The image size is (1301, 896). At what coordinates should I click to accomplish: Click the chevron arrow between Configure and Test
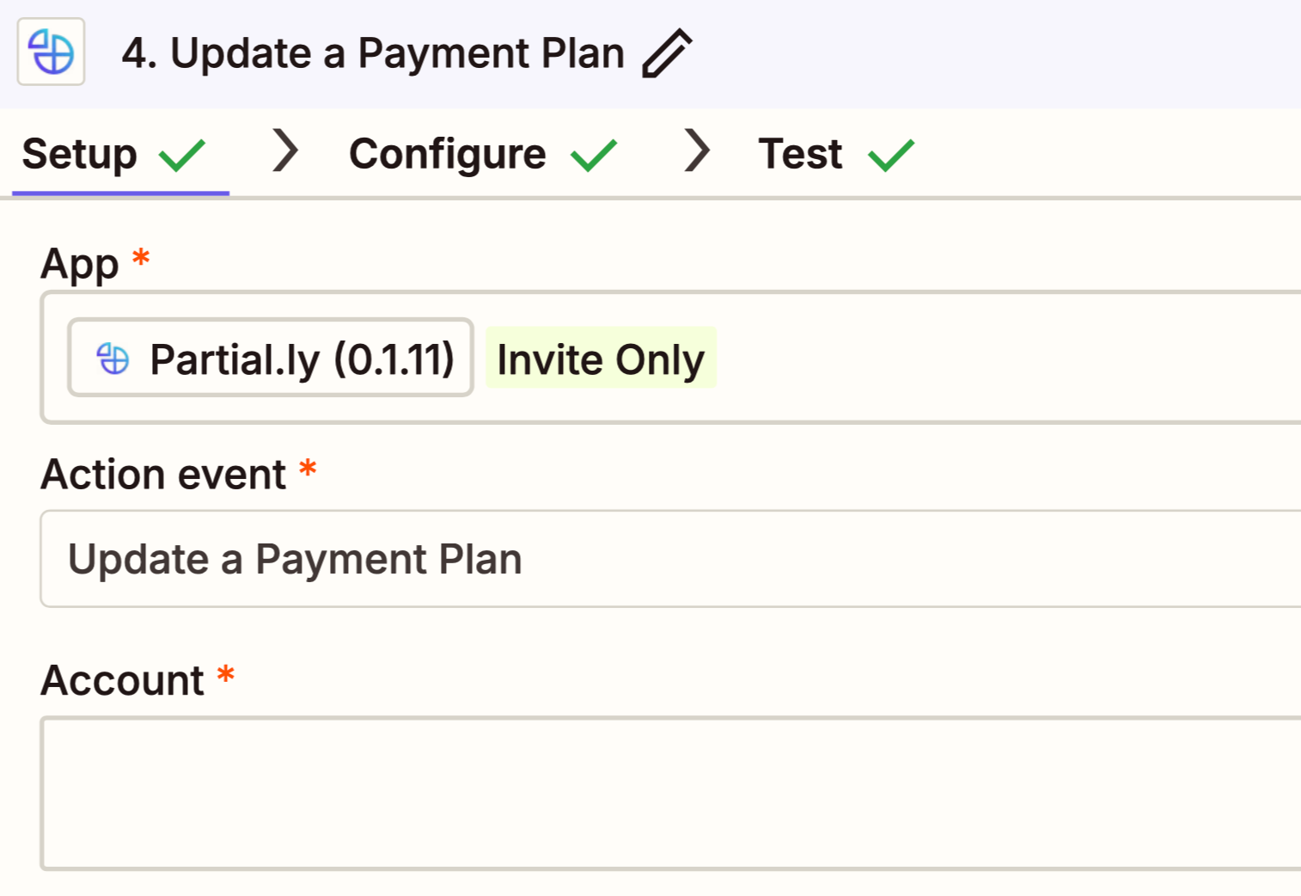(697, 150)
